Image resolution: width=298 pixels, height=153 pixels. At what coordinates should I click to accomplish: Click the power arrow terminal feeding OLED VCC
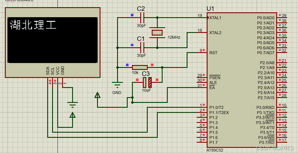coord(72,115)
